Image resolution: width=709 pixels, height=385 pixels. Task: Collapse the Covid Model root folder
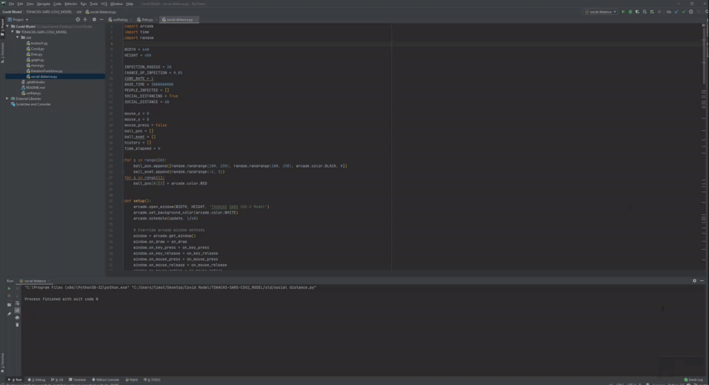tap(8, 27)
